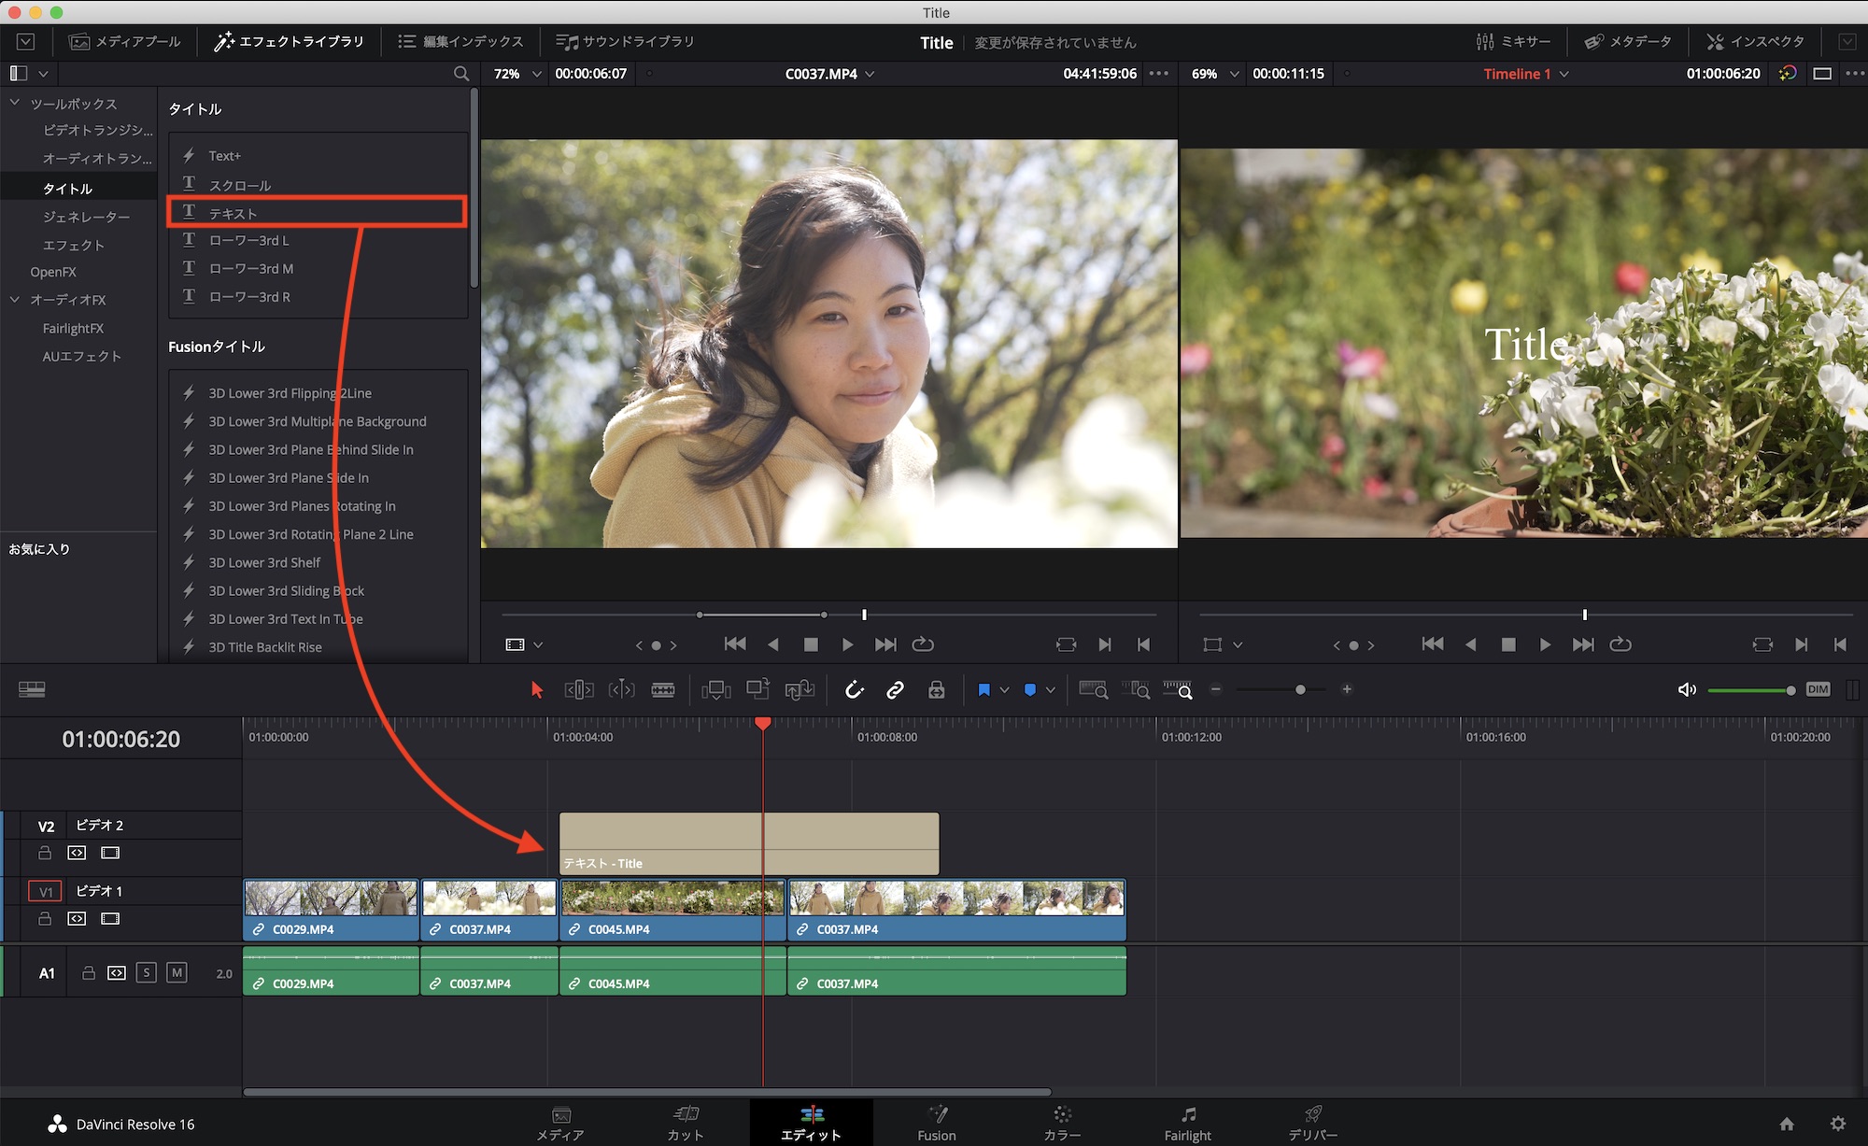Click the linked selection chain icon
This screenshot has height=1146, width=1868.
click(895, 690)
